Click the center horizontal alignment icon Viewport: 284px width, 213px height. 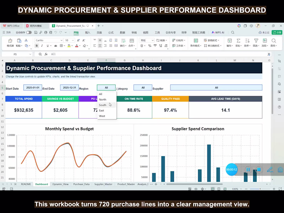pos(100,46)
